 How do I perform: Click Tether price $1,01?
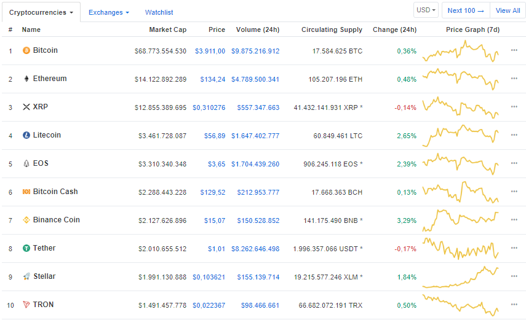pos(217,249)
